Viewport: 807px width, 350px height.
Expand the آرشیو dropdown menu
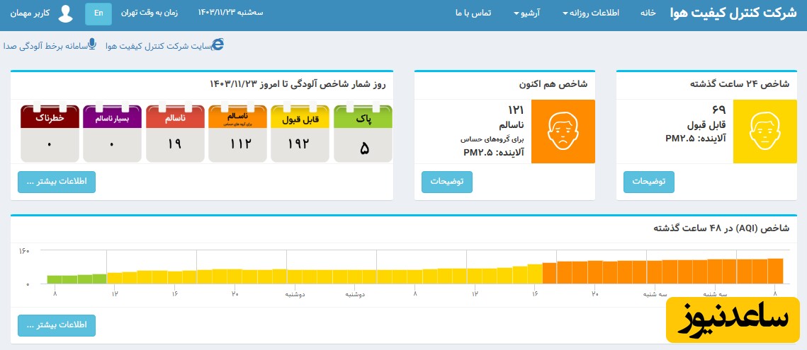[526, 13]
